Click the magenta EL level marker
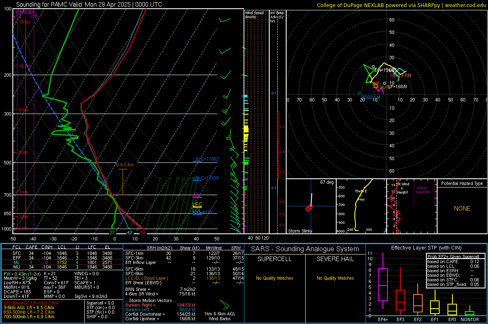Image resolution: width=488 pixels, height=324 pixels. 197,195
